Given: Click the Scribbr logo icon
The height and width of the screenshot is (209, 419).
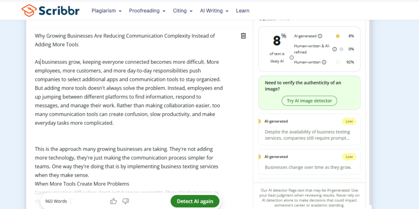Looking at the screenshot, I should pos(29,11).
